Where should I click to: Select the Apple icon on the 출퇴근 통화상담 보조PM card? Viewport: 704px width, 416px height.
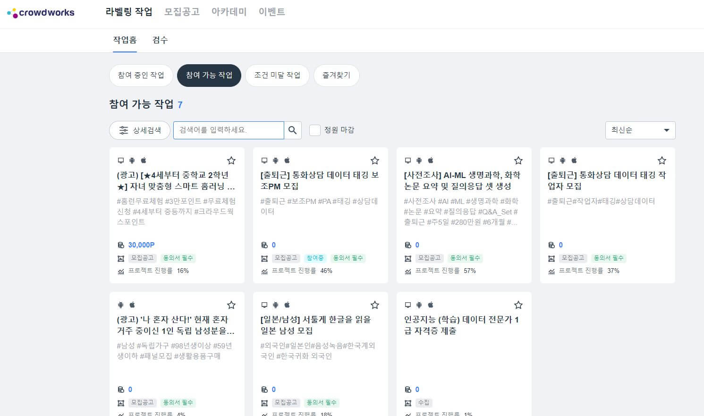287,160
